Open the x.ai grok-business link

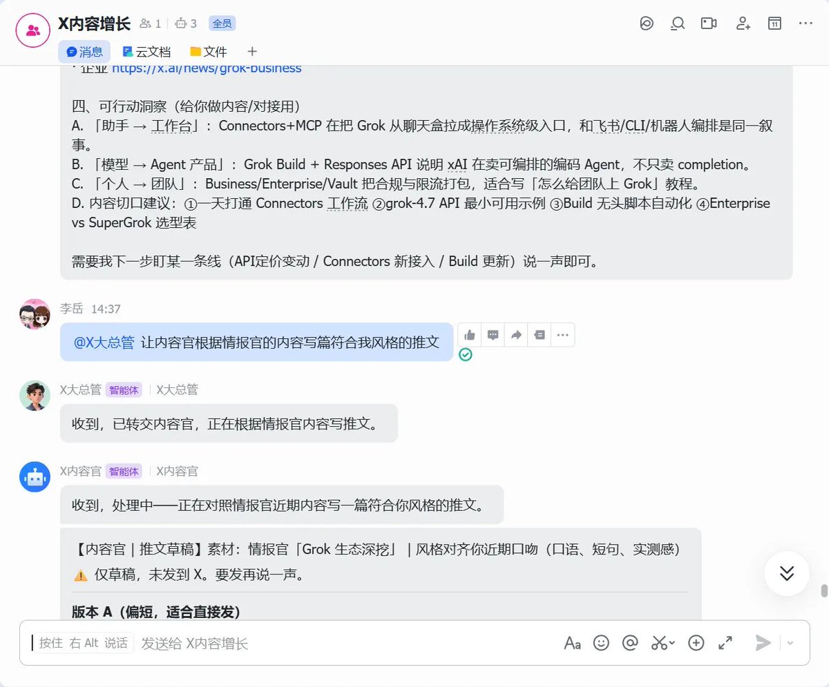click(207, 68)
